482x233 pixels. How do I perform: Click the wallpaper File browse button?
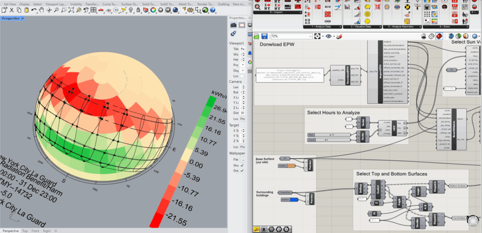[242, 160]
